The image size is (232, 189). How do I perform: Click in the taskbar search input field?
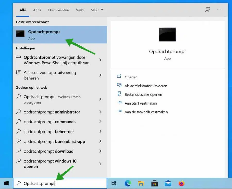(60, 183)
